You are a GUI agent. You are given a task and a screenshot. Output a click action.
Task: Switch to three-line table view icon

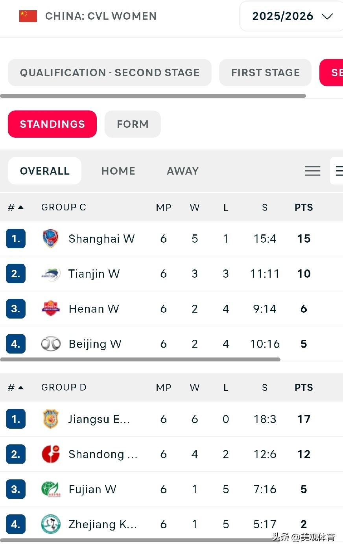(x=312, y=171)
